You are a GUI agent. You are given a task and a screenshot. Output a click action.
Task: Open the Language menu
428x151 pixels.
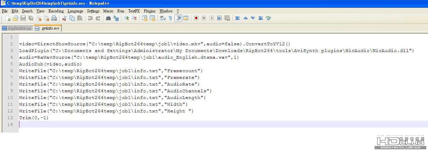click(76, 11)
